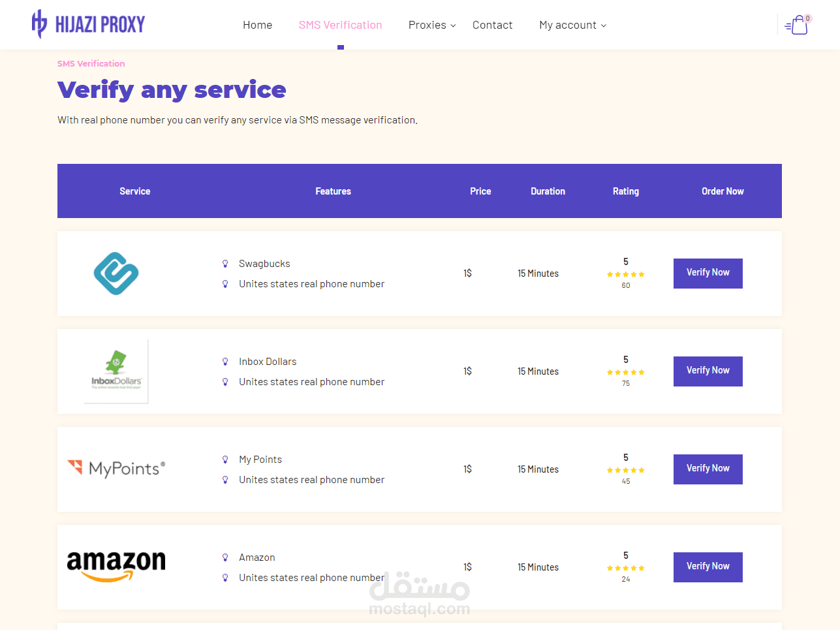Image resolution: width=840 pixels, height=630 pixels.
Task: Click the InboxDollars logo image
Action: 116,371
